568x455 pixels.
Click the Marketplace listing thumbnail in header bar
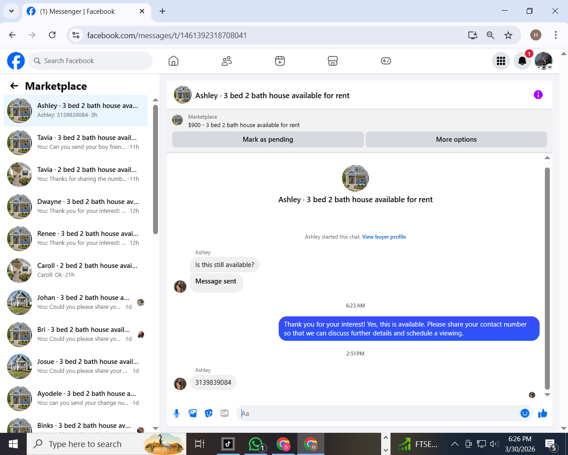click(177, 120)
